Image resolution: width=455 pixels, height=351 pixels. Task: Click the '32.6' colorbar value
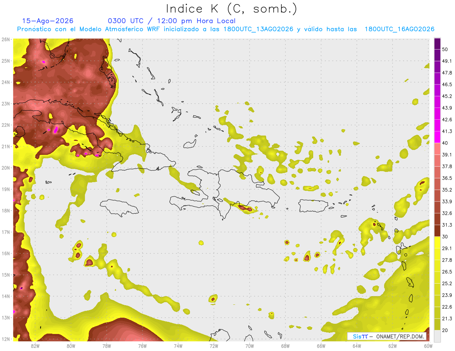[x=447, y=213]
